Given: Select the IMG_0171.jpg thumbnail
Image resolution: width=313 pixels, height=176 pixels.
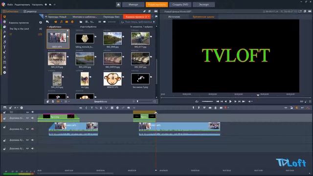Looking at the screenshot, I should 140,39.
